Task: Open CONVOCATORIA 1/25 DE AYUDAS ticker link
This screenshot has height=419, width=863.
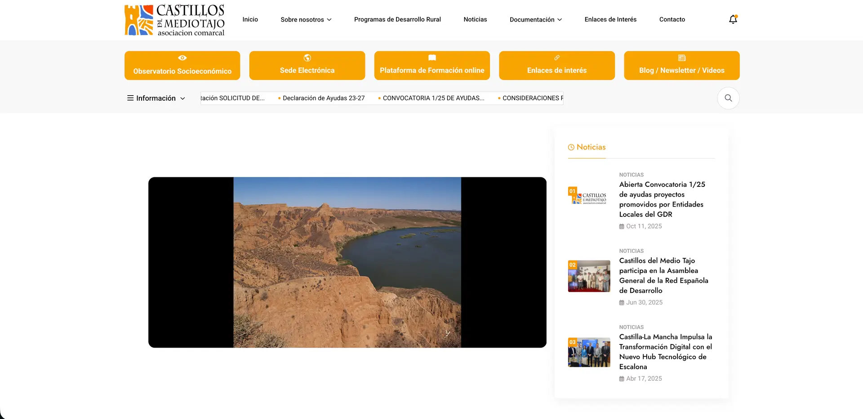Action: [x=433, y=98]
